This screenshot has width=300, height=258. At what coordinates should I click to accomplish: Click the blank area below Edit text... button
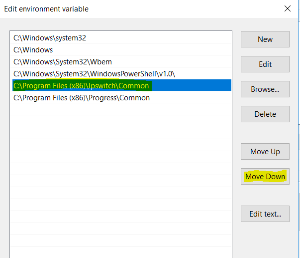click(x=265, y=240)
